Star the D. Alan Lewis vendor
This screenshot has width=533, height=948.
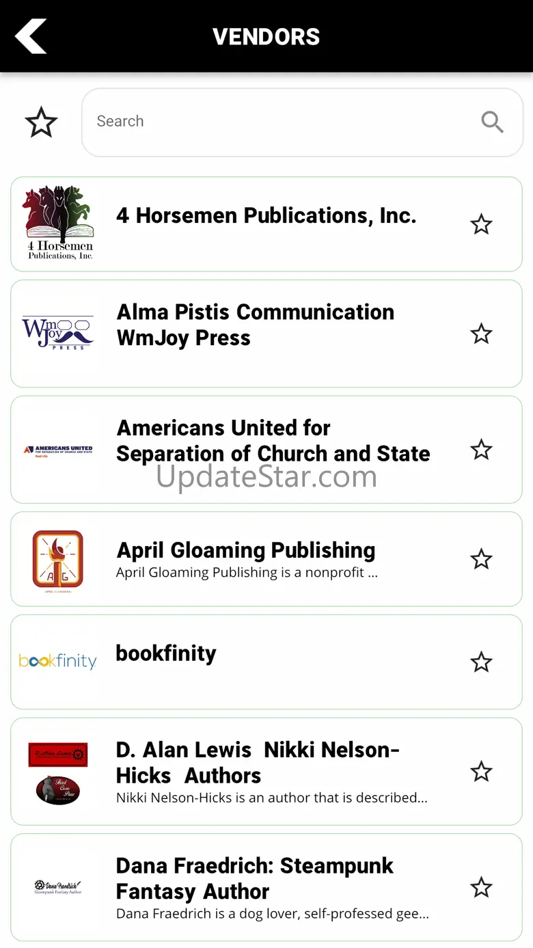[x=481, y=771]
